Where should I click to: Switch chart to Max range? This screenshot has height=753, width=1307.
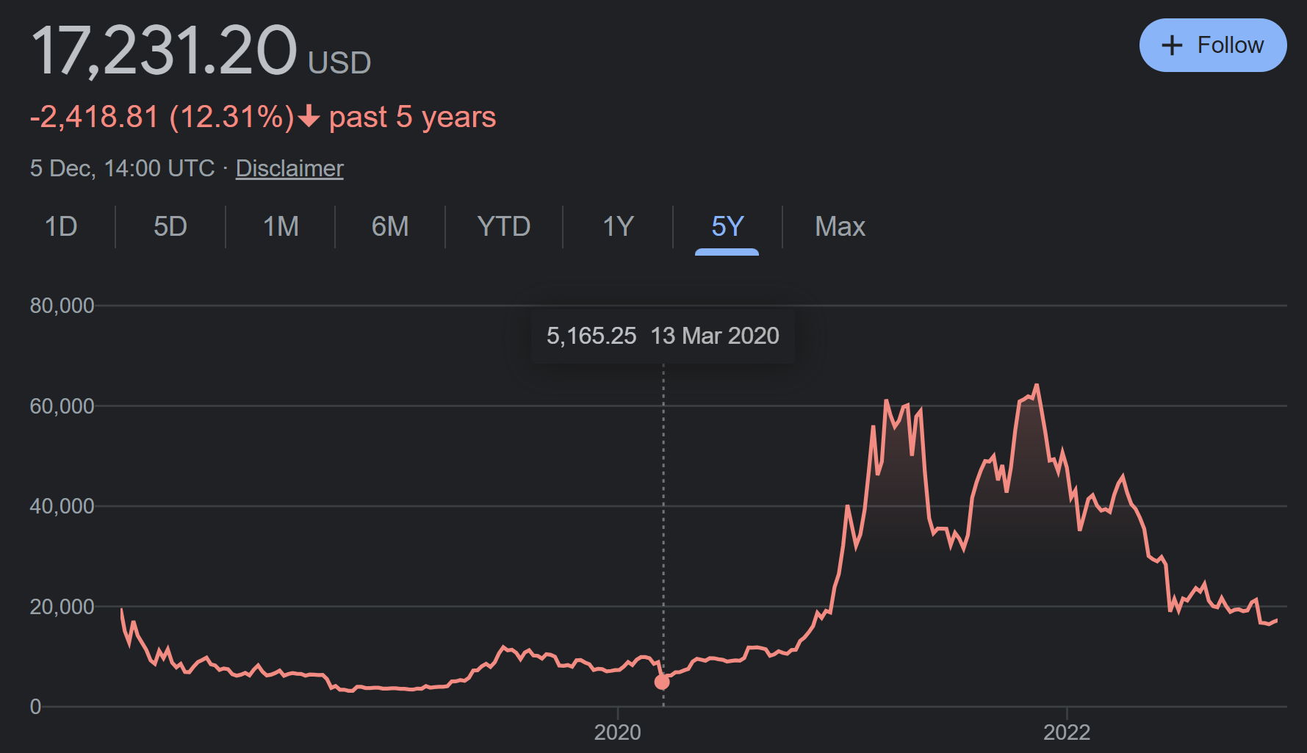[x=840, y=226]
